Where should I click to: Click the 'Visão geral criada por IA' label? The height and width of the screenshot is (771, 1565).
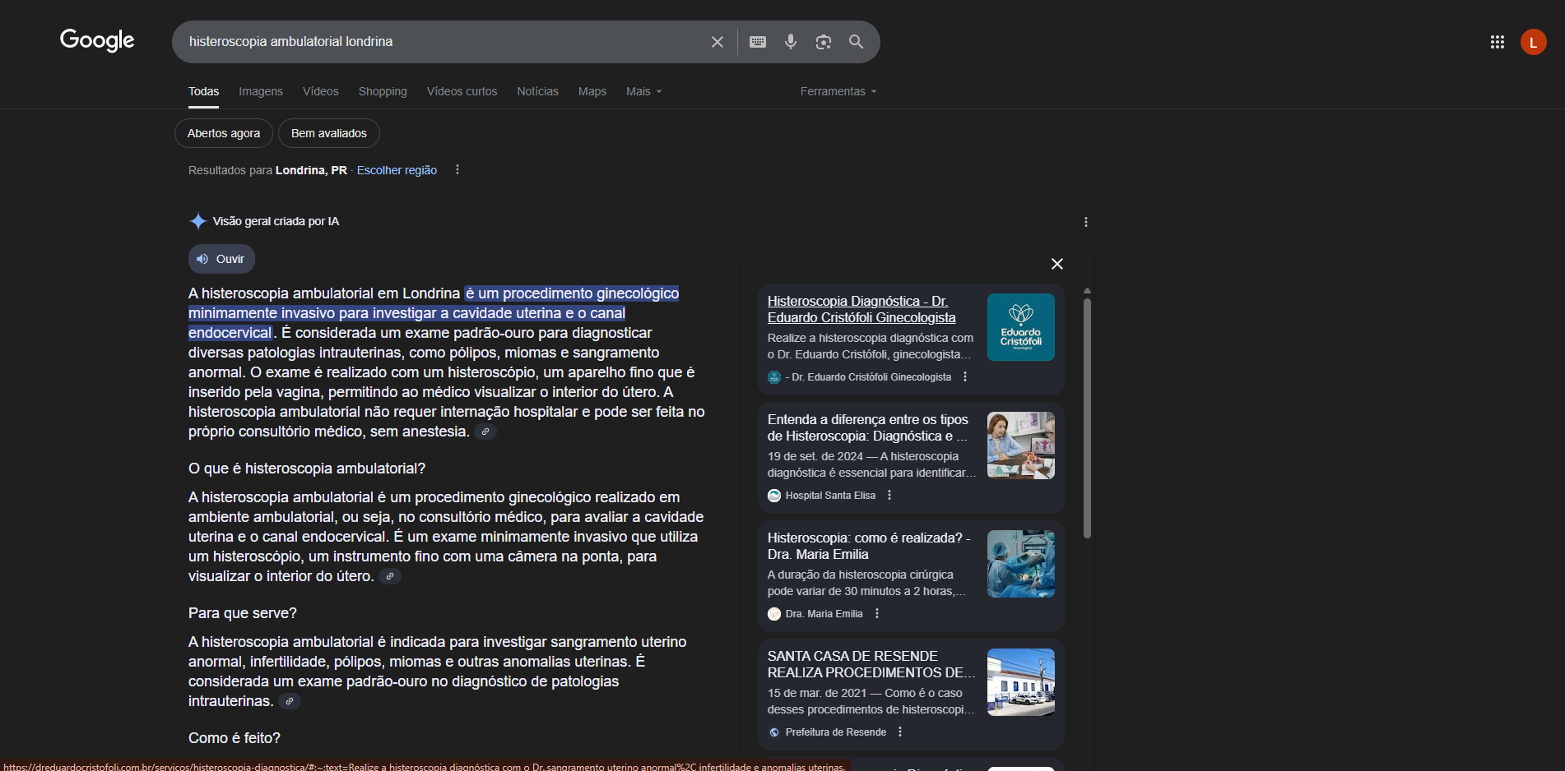(276, 221)
